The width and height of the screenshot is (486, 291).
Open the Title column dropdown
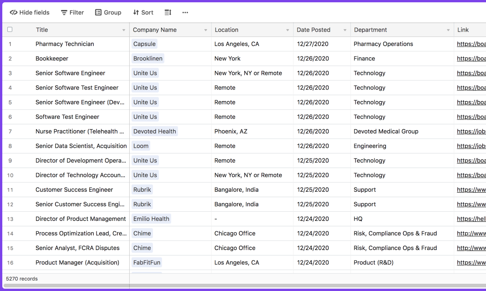pyautogui.click(x=123, y=29)
